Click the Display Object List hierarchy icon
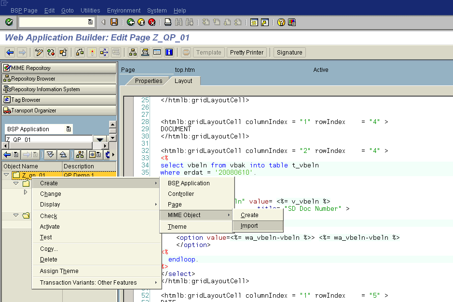The height and width of the screenshot is (302, 453). (133, 52)
